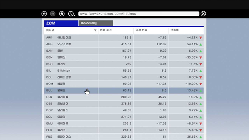Open the AUG stock listing
Viewport: 249px width, 140px height.
[x=124, y=44]
